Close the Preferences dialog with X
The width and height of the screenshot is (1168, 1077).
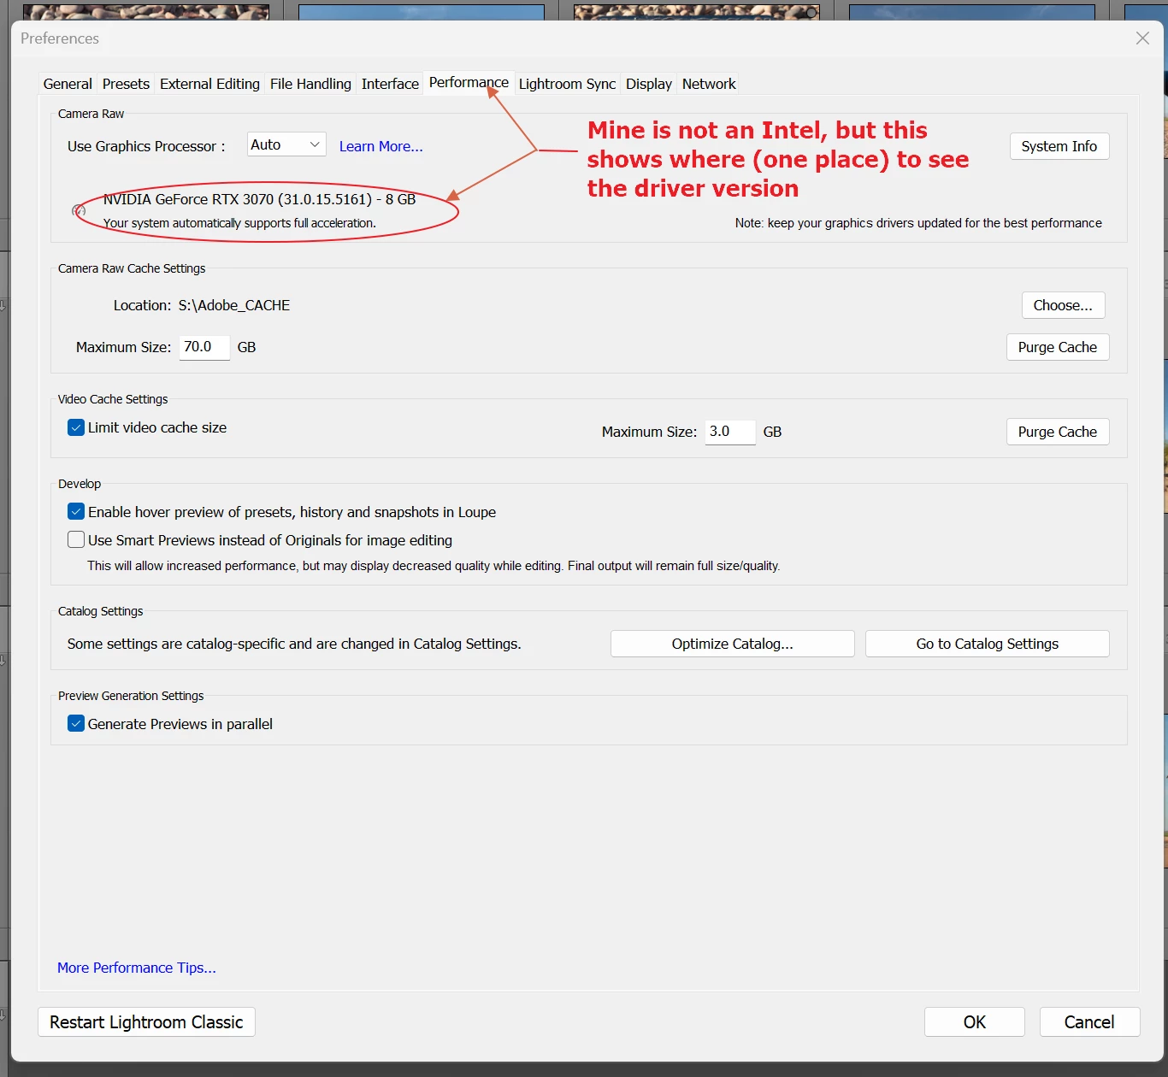[x=1142, y=38]
